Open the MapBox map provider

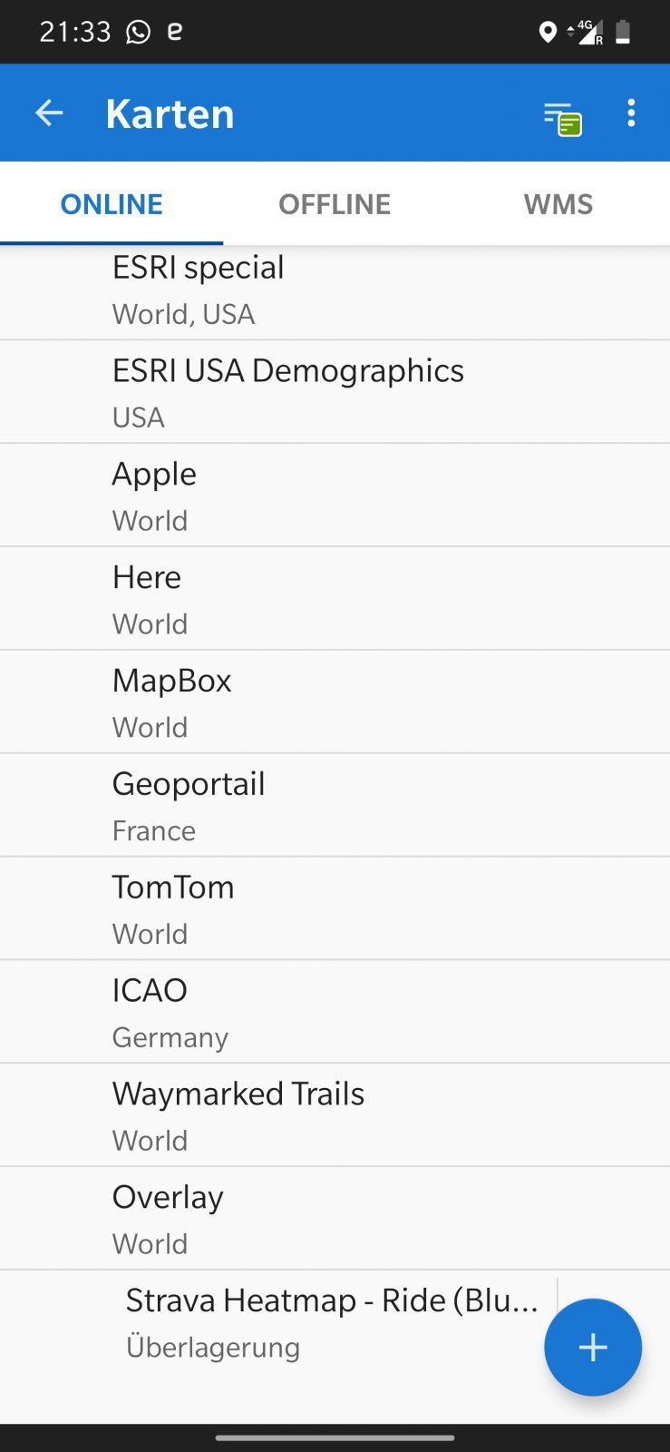coord(335,702)
